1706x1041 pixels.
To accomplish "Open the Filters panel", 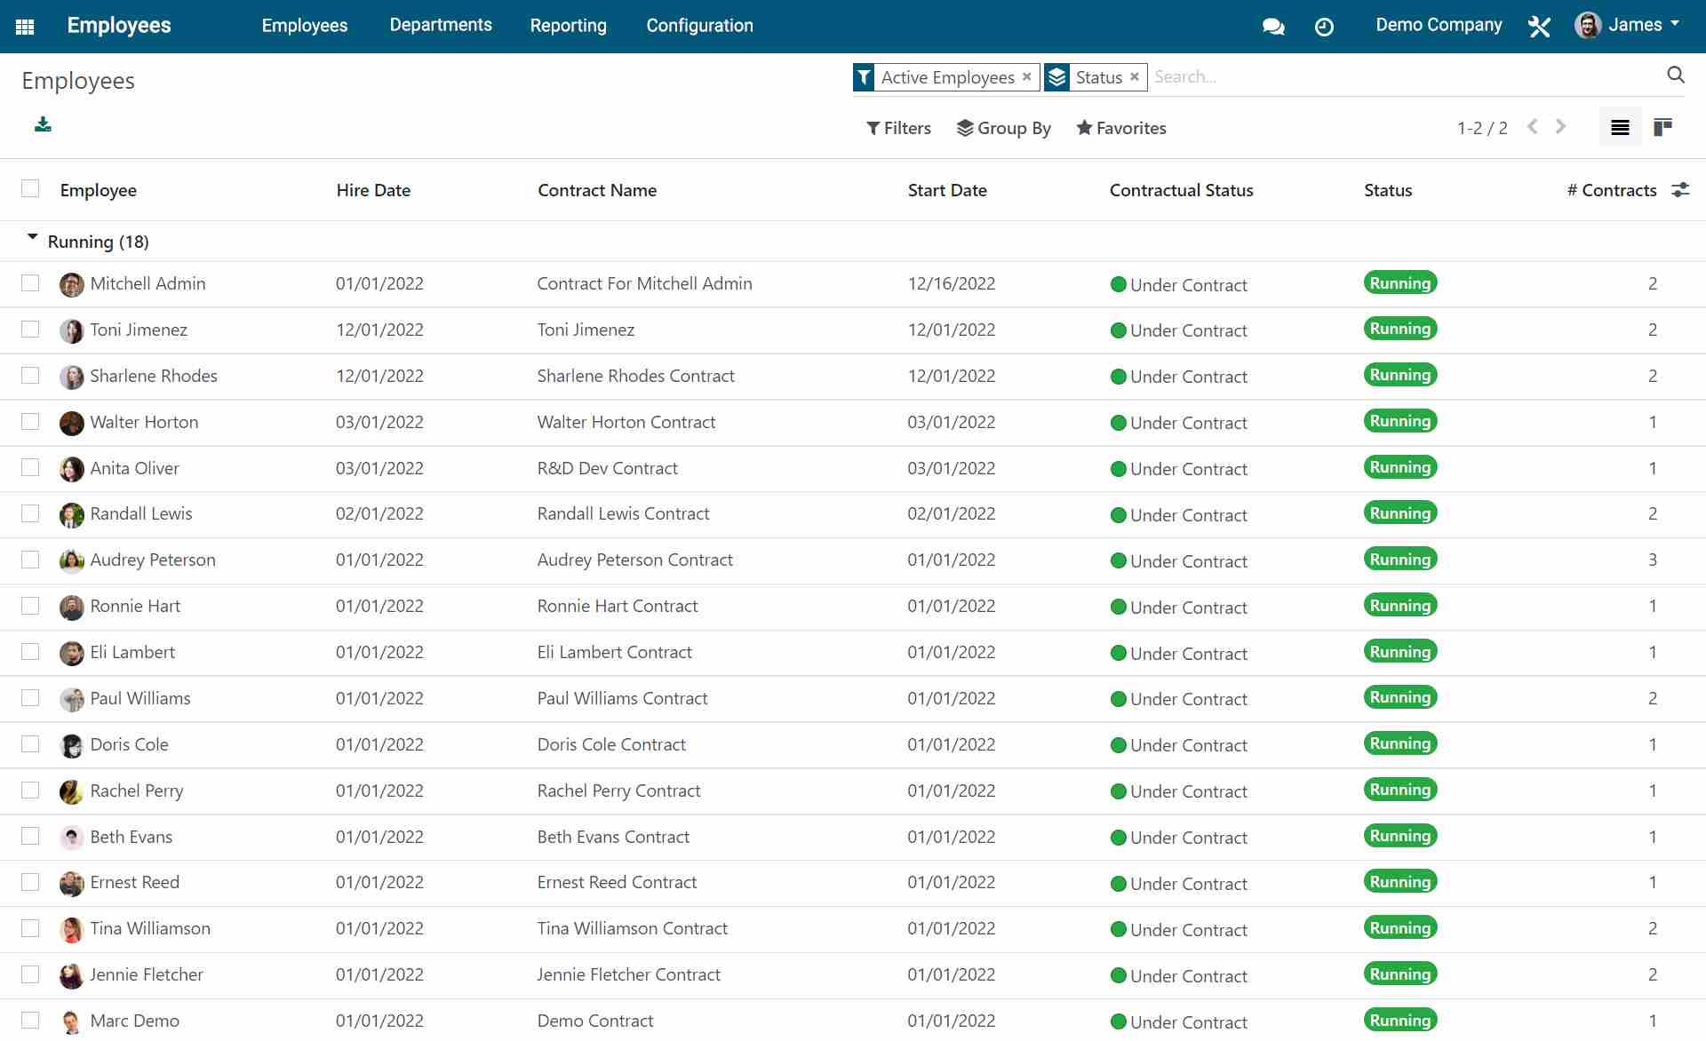I will coord(899,128).
